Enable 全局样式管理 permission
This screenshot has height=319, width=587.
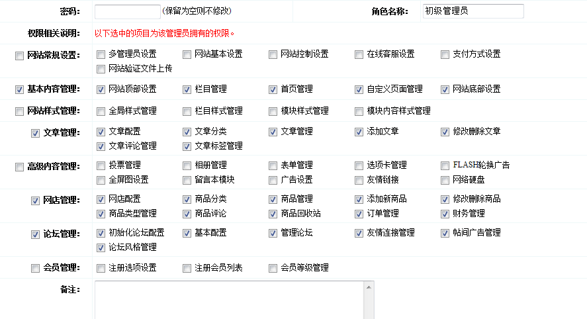[101, 112]
